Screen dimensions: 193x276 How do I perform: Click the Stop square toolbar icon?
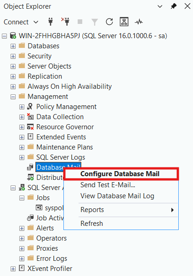[80, 22]
